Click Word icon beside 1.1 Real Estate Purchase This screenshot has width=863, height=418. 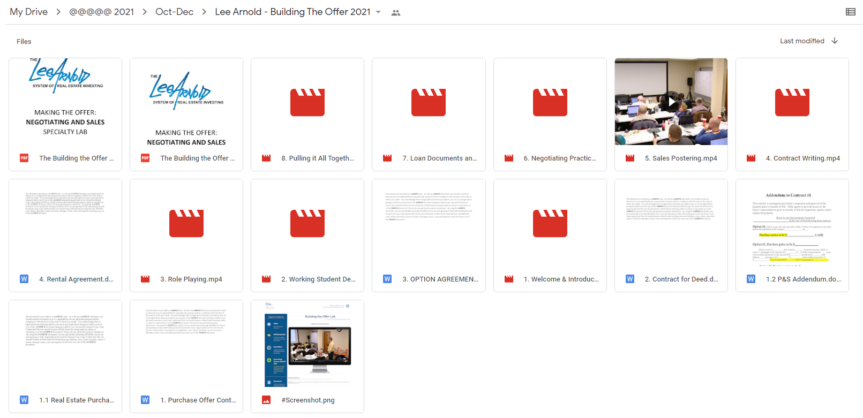click(x=24, y=400)
